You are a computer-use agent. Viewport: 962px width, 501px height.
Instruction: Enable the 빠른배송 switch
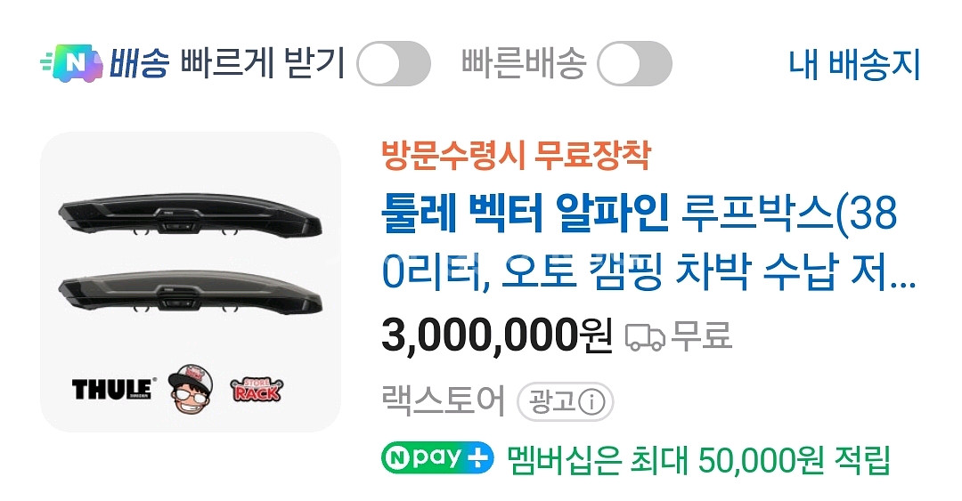(x=634, y=64)
